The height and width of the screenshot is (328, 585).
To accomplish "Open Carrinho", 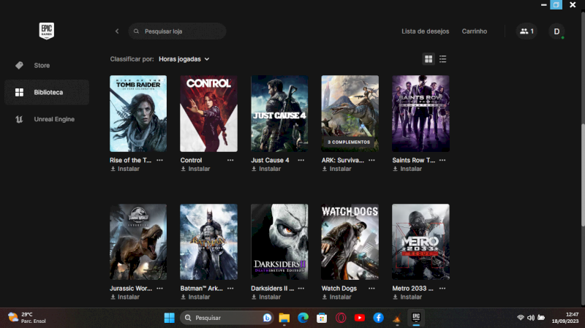I will 474,31.
